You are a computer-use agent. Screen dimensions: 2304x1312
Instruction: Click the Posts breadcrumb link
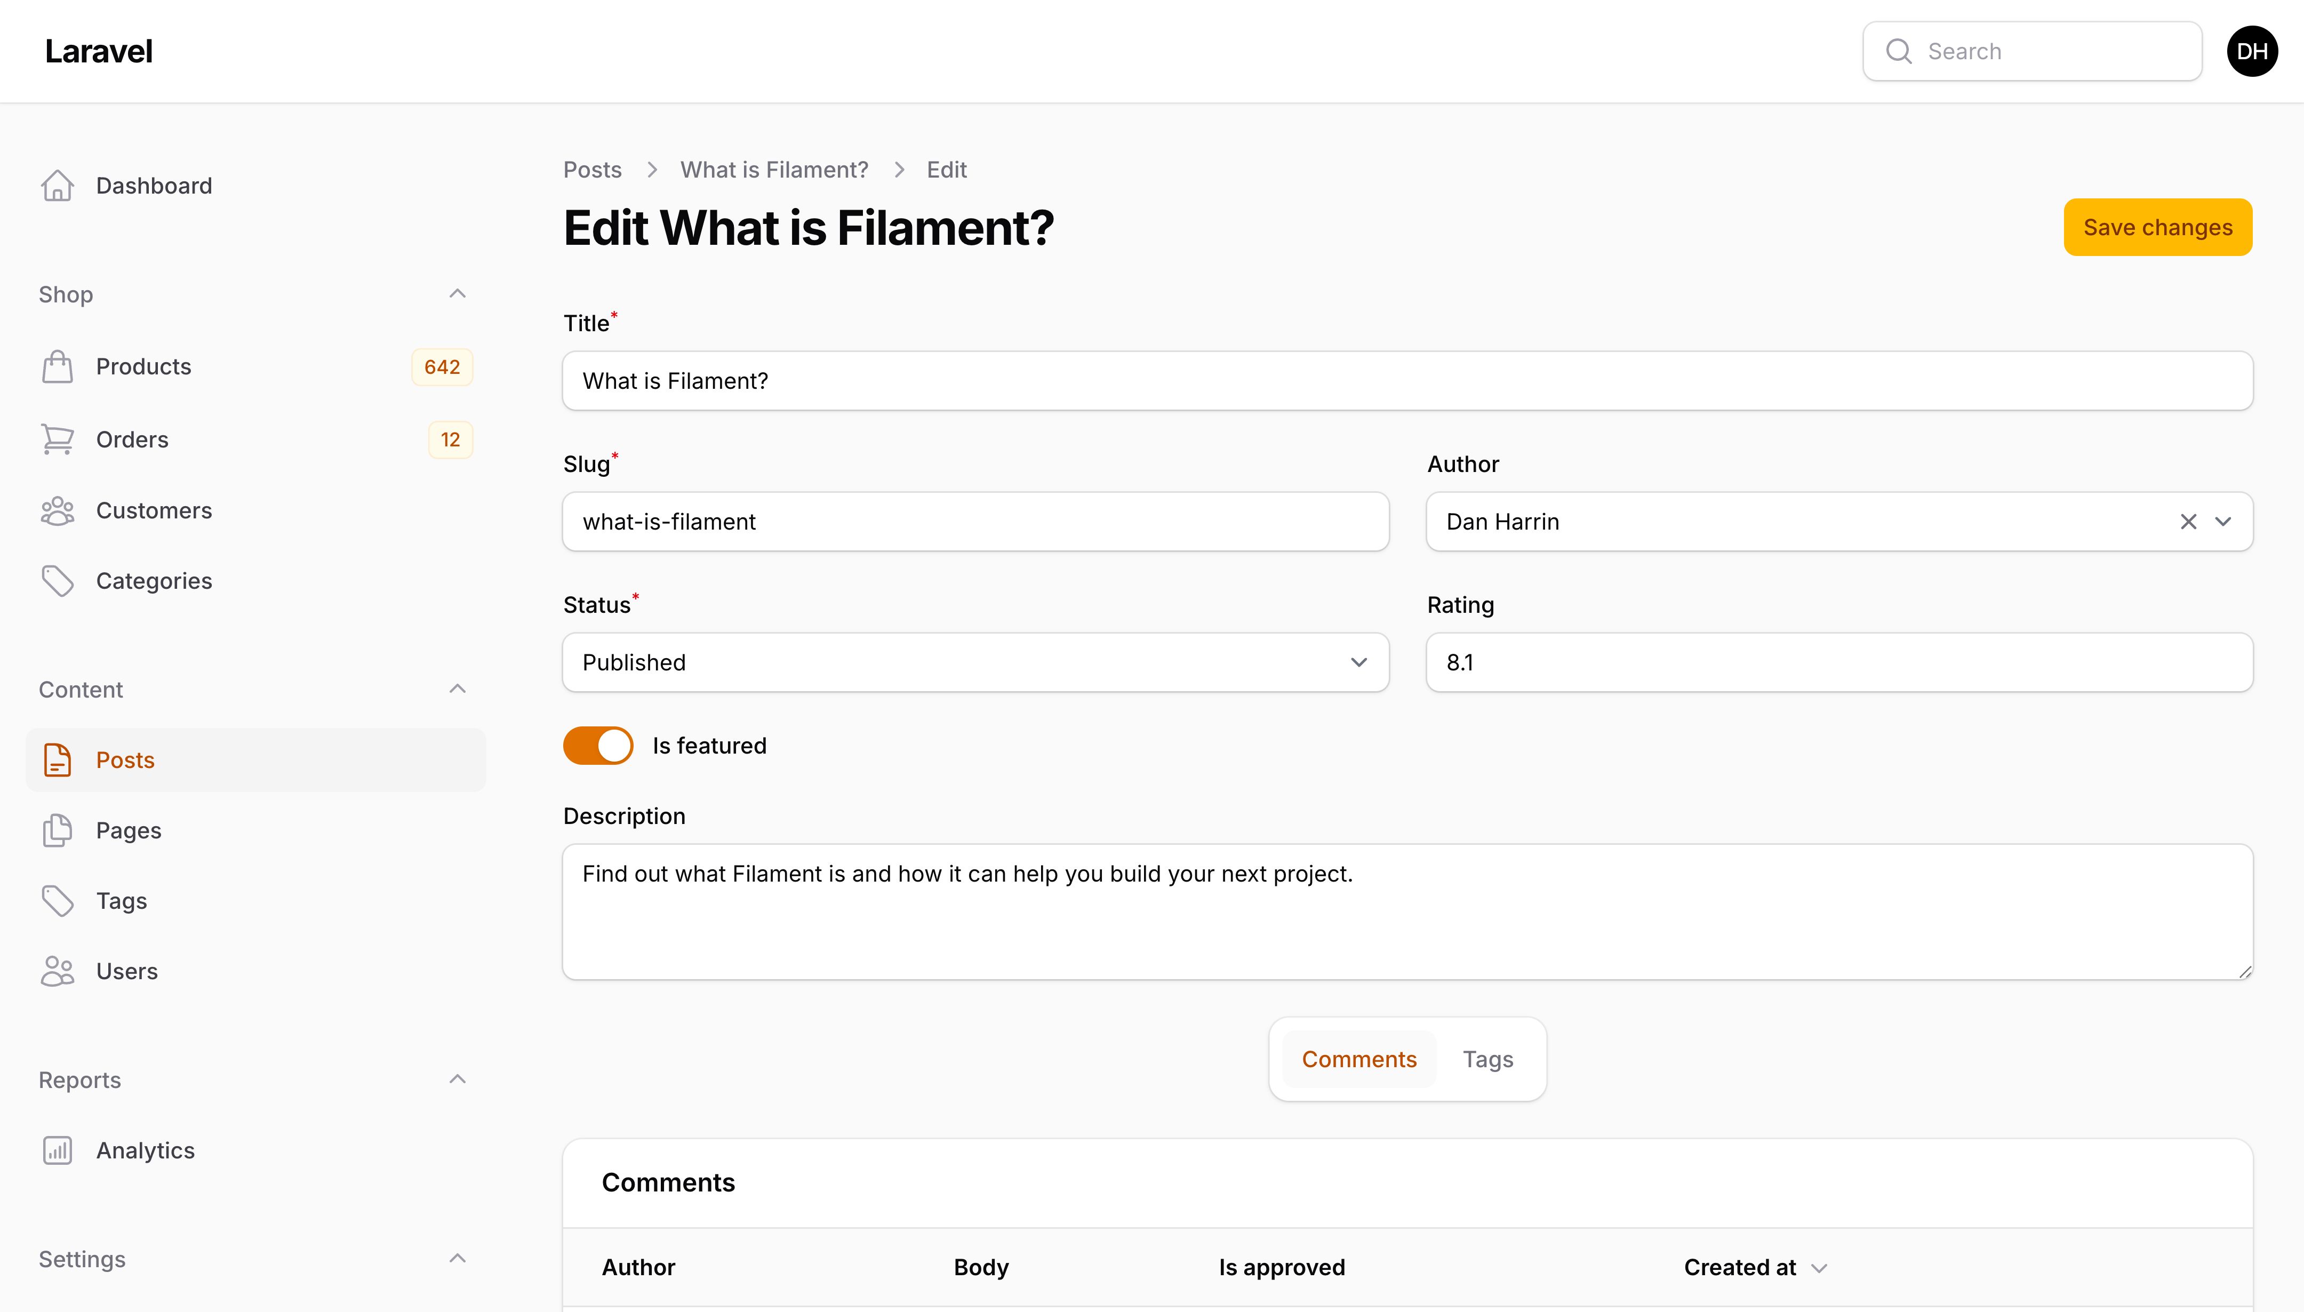(x=592, y=170)
